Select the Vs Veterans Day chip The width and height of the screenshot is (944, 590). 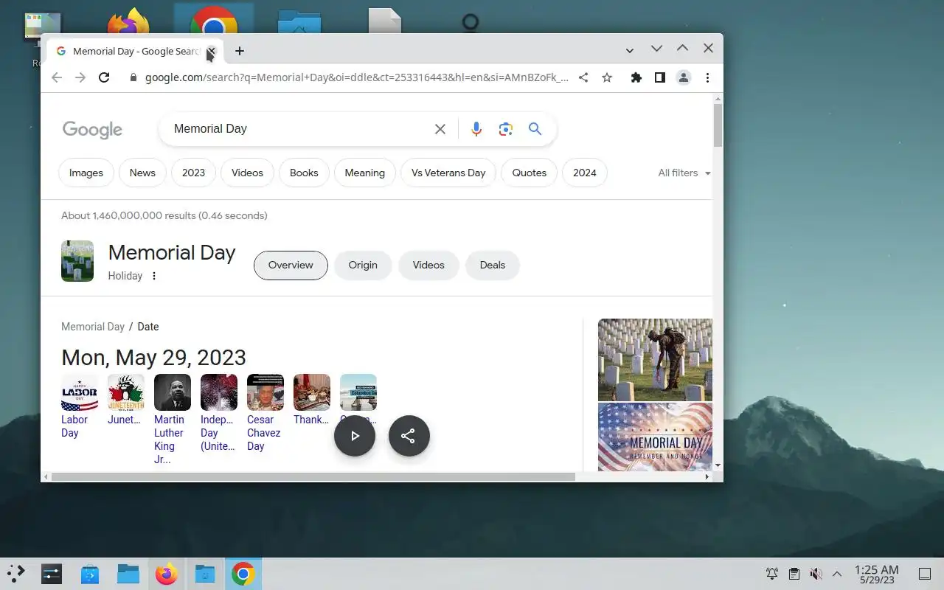click(x=448, y=173)
